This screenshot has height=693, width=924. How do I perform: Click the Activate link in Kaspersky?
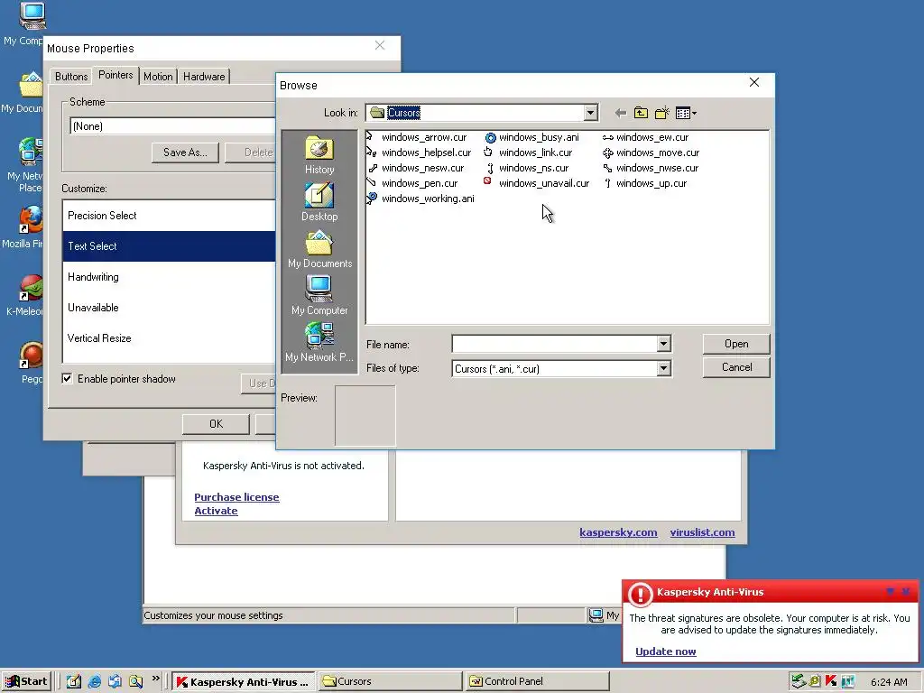[216, 511]
